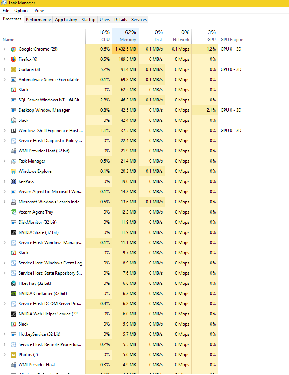Click the Windows Explorer folder icon
Viewport: 289px width, 375px height.
(x=13, y=171)
